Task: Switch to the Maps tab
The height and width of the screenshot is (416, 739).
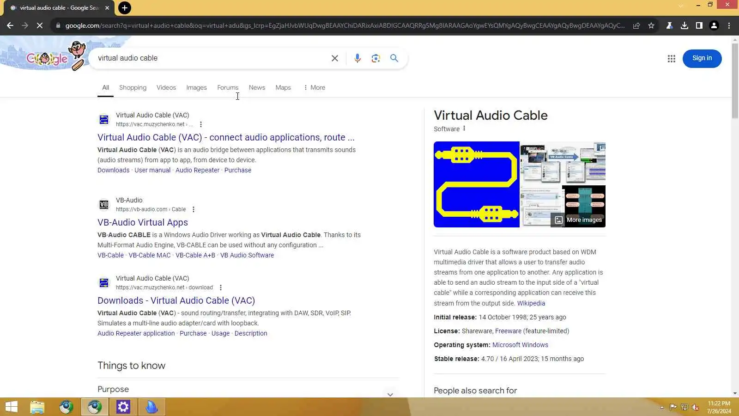Action: click(283, 88)
